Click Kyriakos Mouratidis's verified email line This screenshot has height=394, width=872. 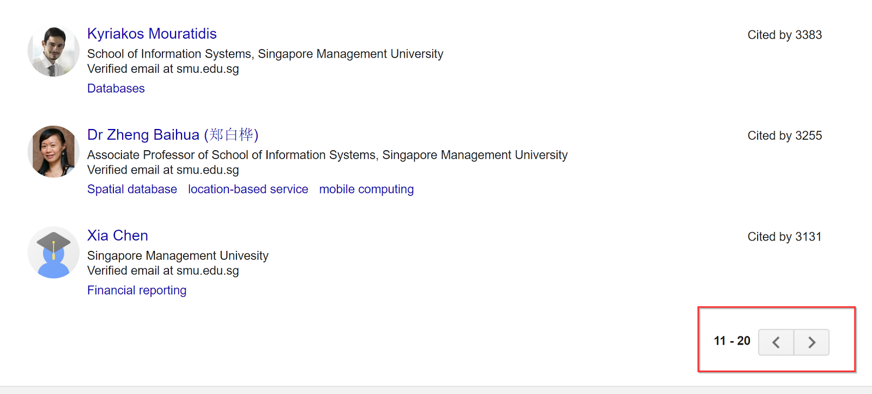[163, 69]
